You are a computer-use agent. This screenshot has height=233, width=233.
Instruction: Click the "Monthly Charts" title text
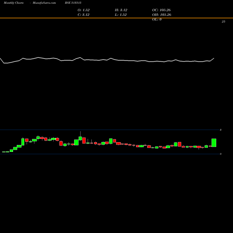click(14, 3)
